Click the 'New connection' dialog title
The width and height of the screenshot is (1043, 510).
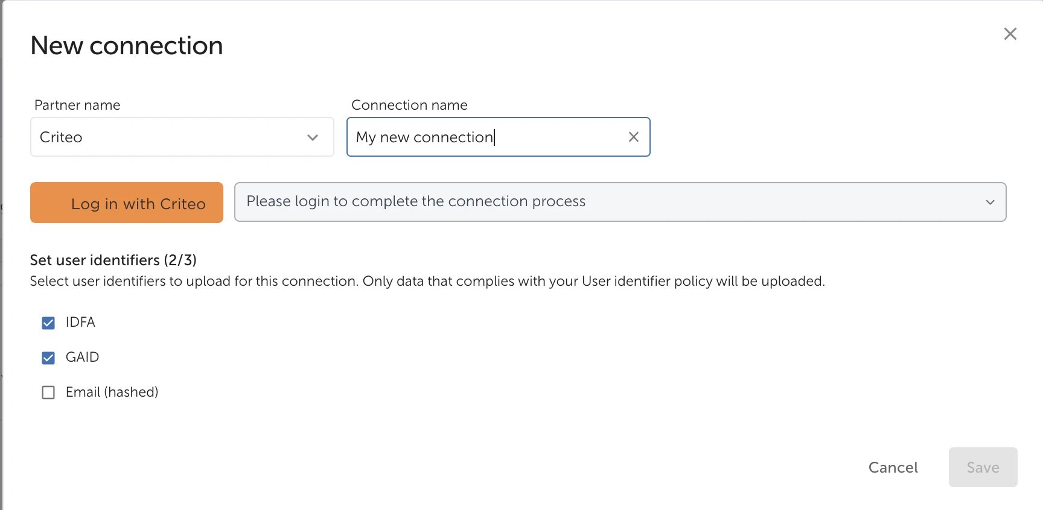127,46
